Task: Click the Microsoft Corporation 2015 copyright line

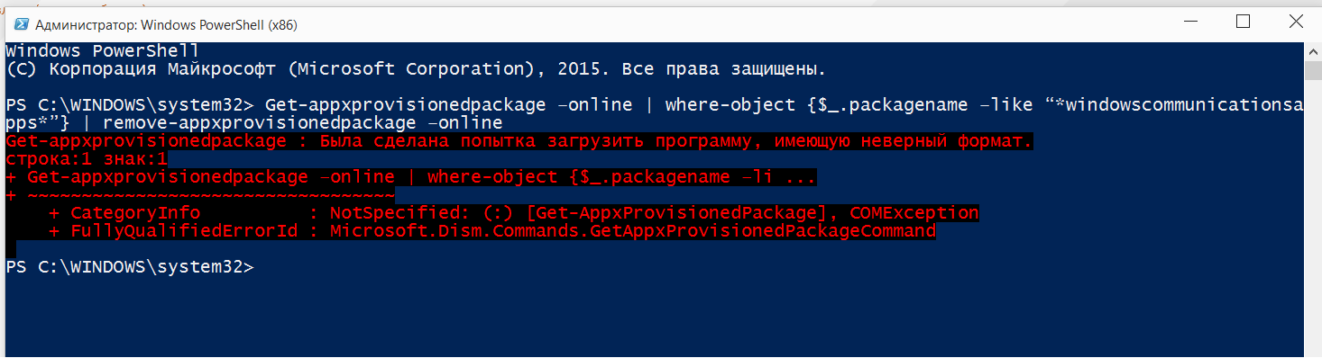Action: coord(416,68)
